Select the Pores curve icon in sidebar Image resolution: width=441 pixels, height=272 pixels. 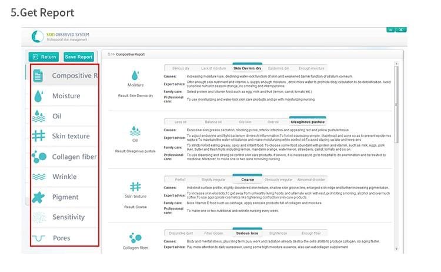tap(39, 238)
